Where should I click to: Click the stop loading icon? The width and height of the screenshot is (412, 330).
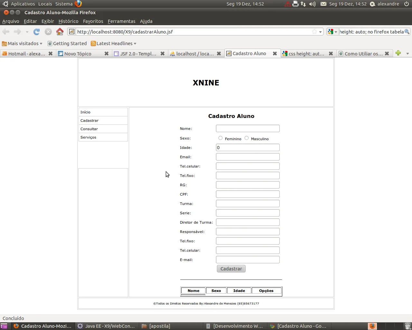click(48, 32)
